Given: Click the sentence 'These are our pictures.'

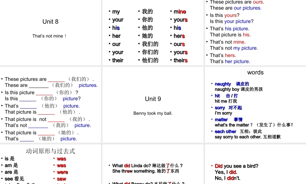Looking at the screenshot, I should (x=236, y=8).
